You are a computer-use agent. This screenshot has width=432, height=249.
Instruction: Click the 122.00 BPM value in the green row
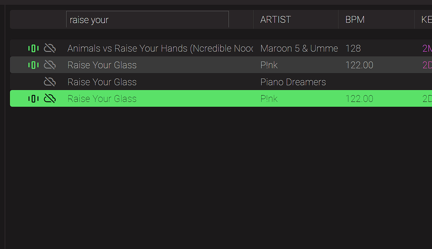tap(359, 98)
